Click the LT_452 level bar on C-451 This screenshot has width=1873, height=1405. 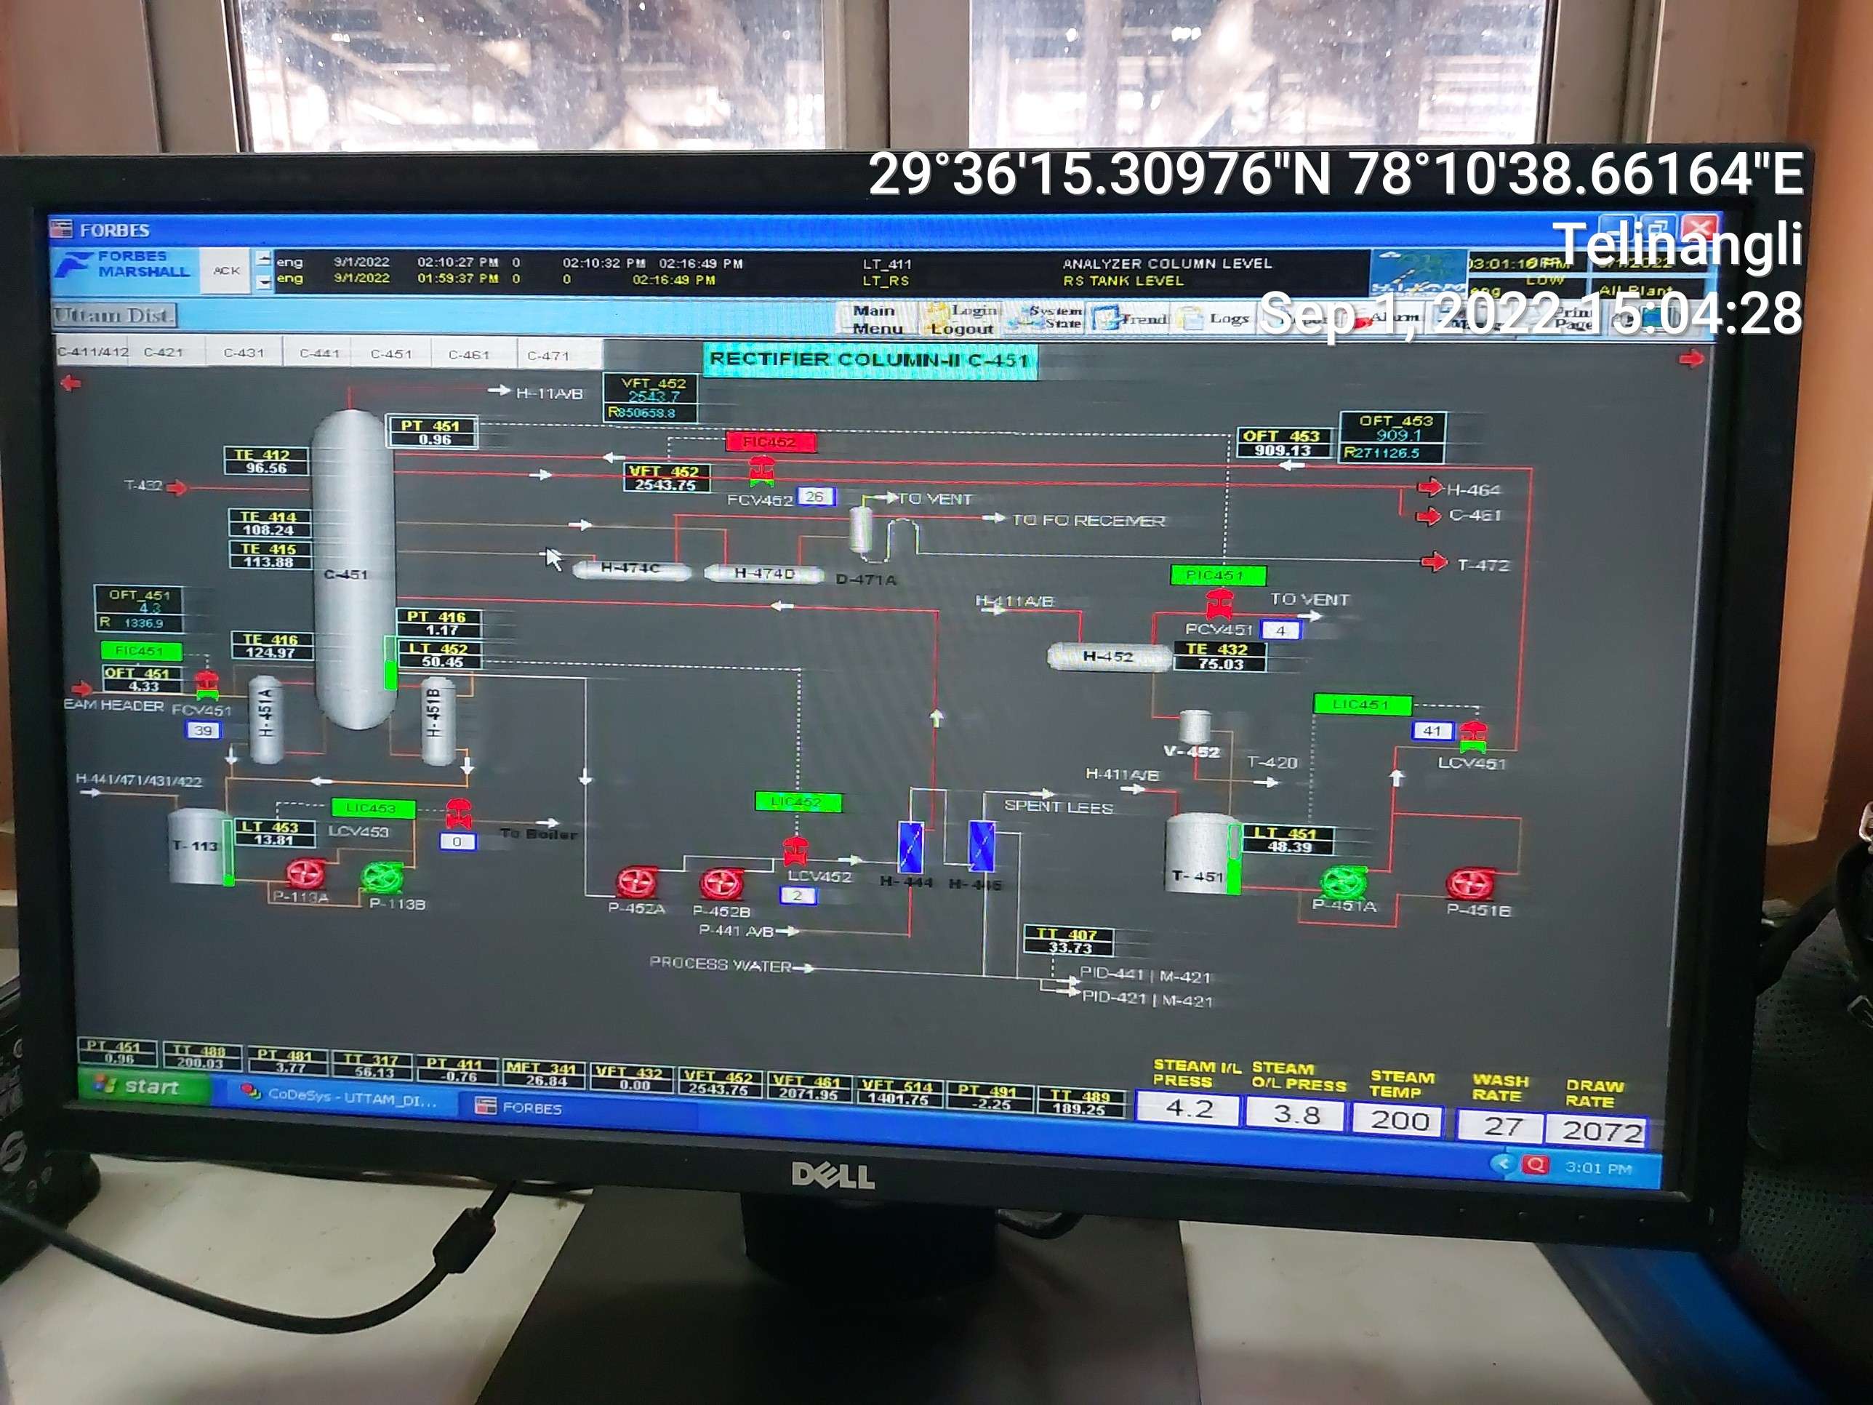tap(390, 663)
